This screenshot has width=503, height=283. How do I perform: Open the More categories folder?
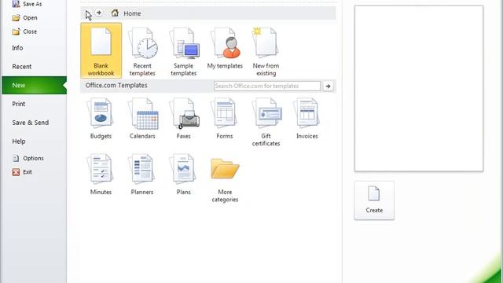[225, 180]
